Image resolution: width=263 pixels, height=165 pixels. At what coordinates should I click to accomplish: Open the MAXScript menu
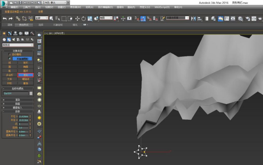click(163, 7)
